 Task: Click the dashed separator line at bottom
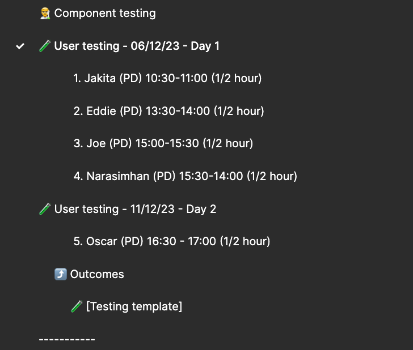(67, 339)
